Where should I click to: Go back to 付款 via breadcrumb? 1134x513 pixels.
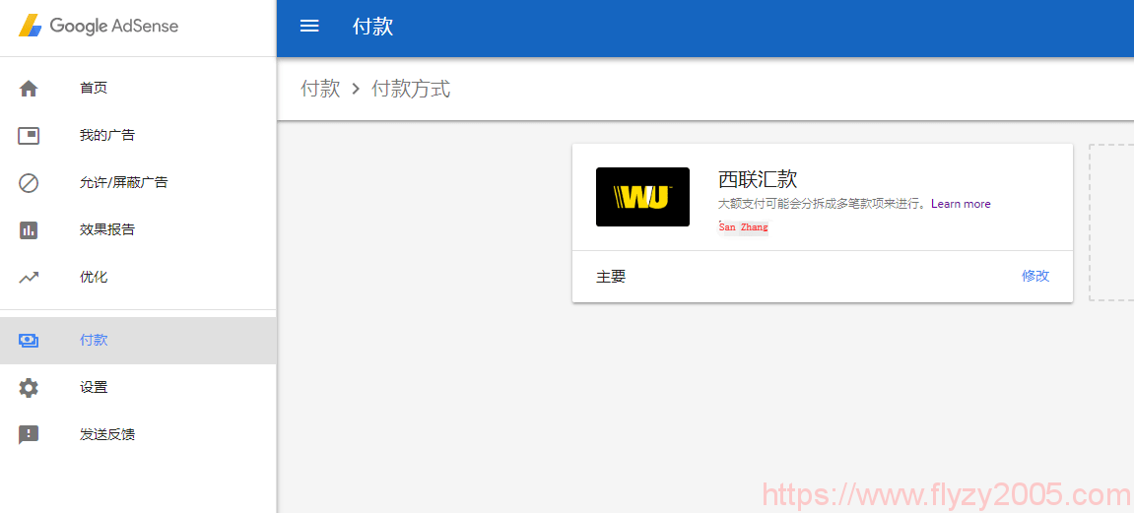click(x=320, y=89)
